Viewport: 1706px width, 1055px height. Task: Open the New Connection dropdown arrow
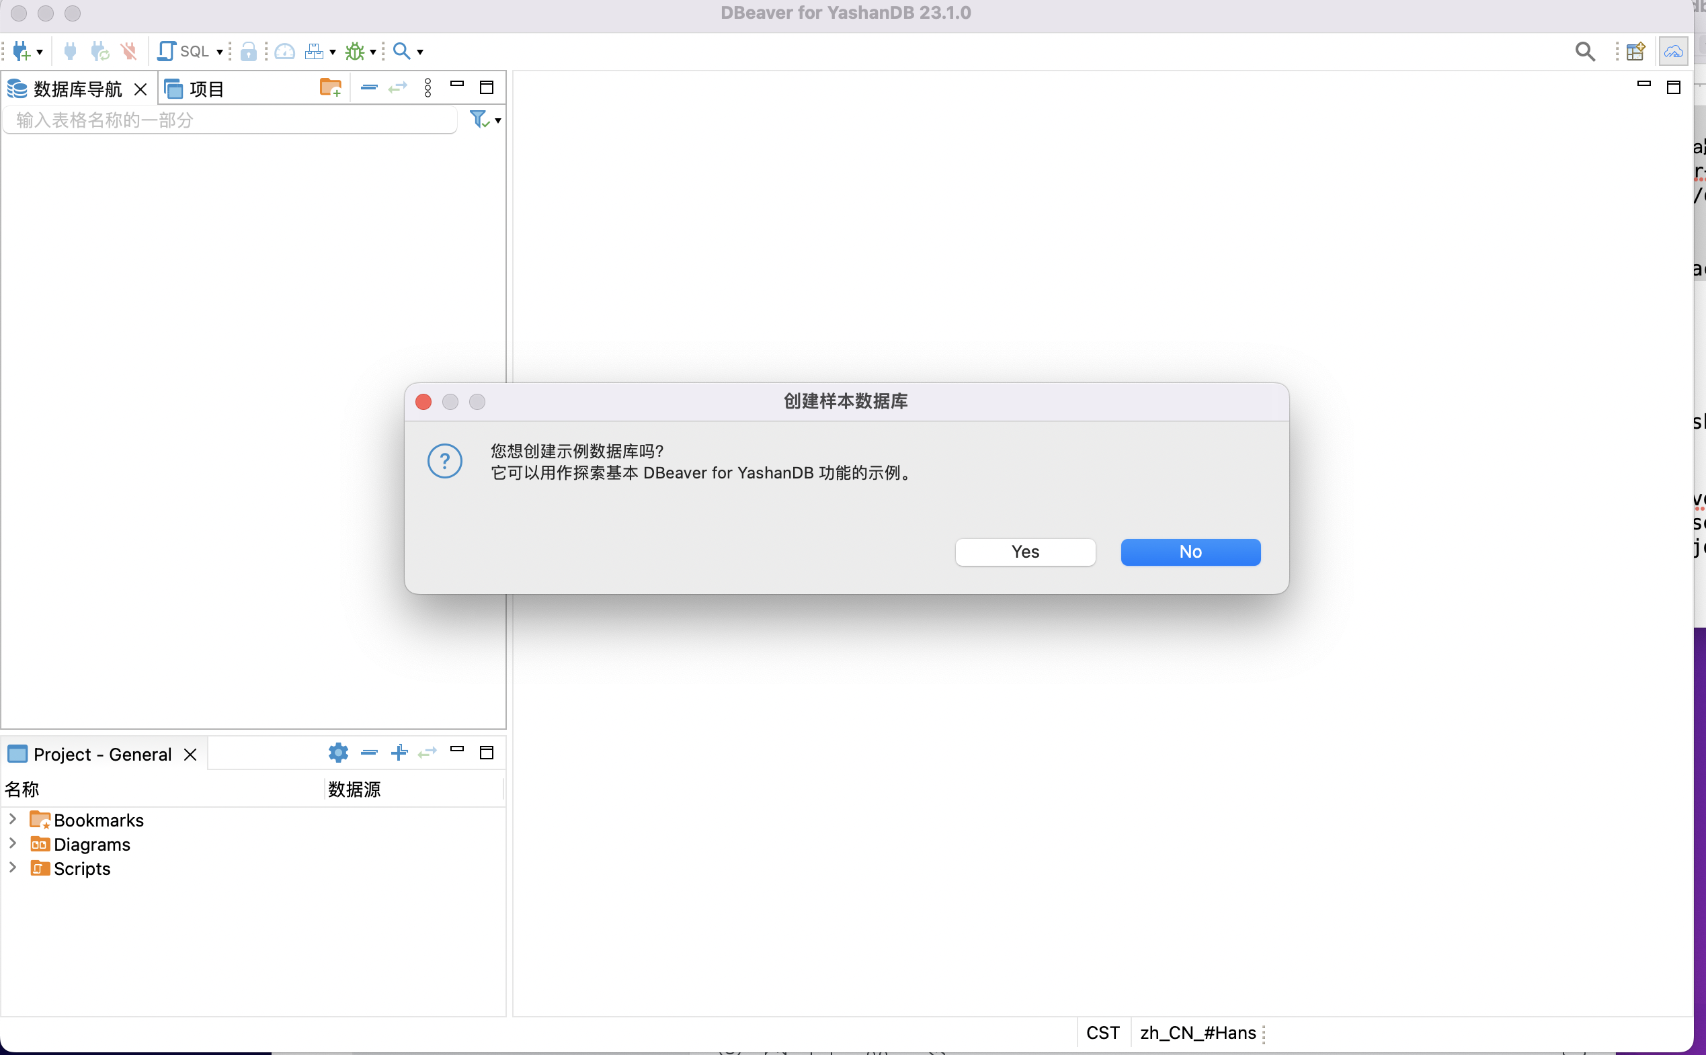[40, 52]
